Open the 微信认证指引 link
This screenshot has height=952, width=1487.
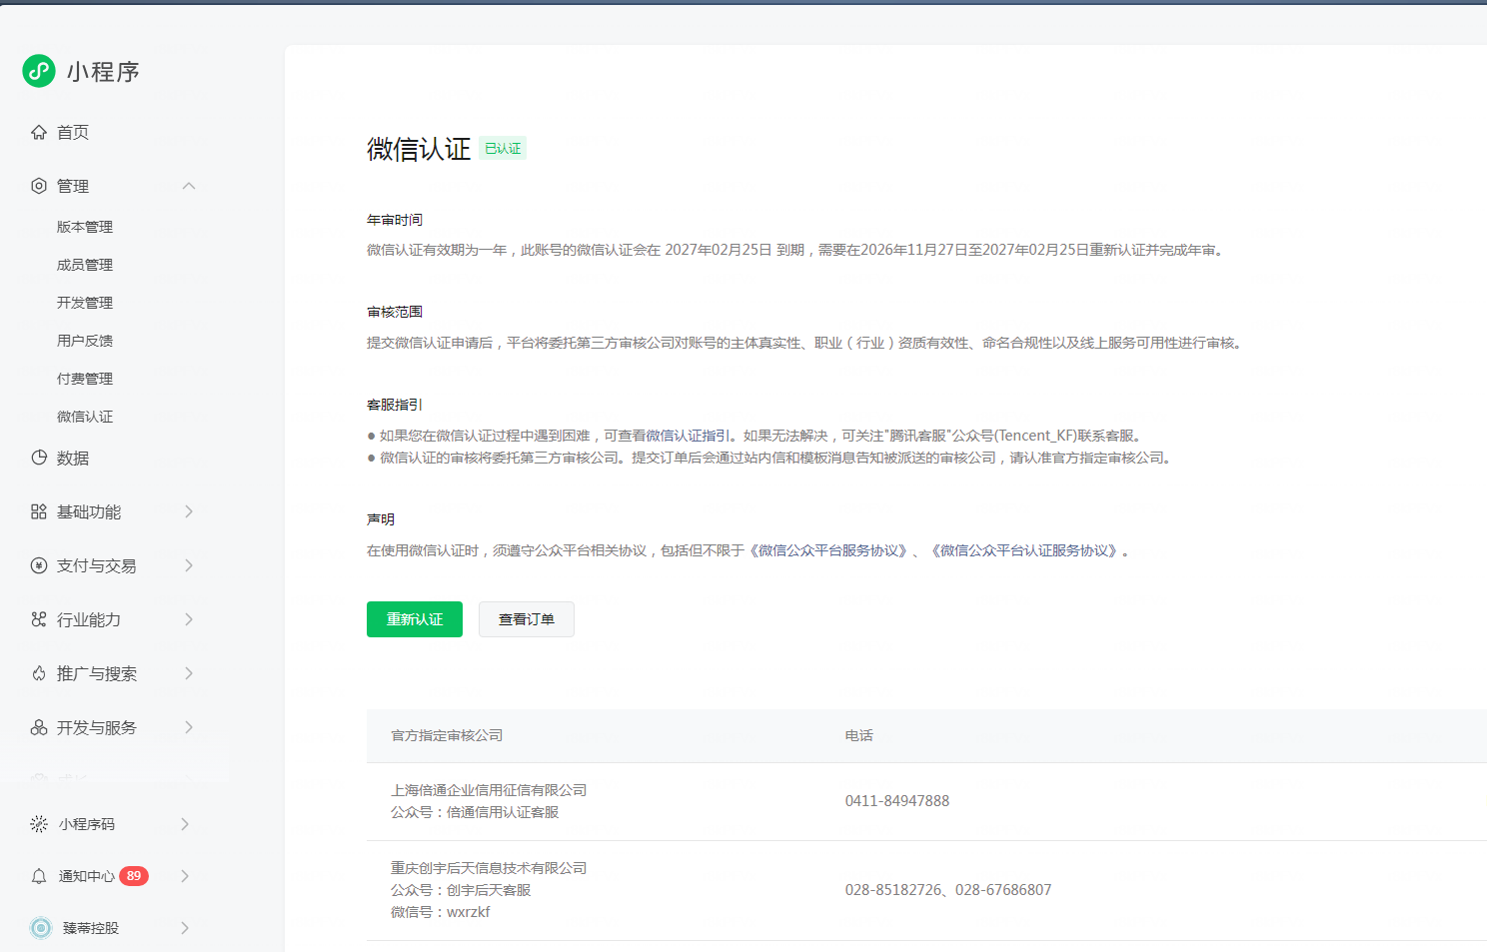point(688,436)
